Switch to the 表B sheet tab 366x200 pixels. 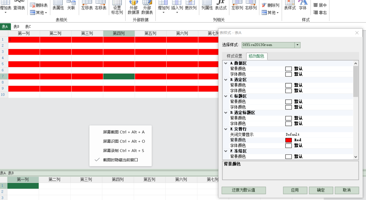click(x=16, y=27)
